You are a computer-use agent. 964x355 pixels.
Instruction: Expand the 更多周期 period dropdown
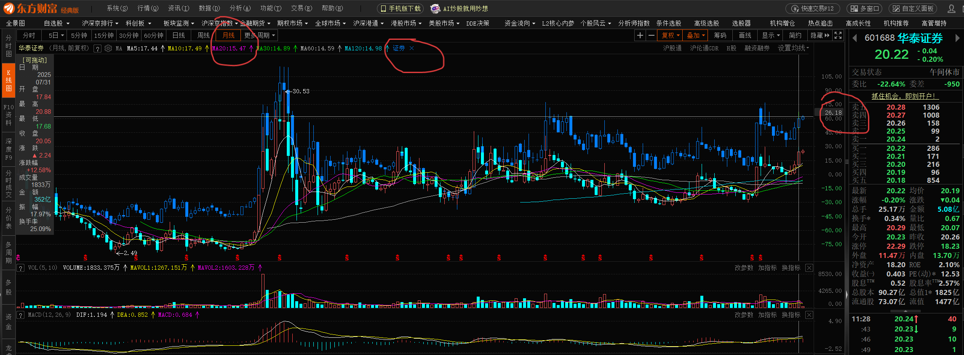pyautogui.click(x=259, y=36)
